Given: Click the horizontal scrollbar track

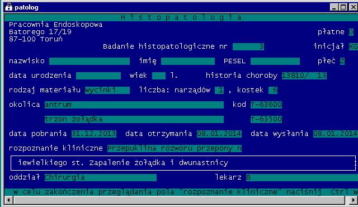Looking at the screenshot, I should point(179,200).
